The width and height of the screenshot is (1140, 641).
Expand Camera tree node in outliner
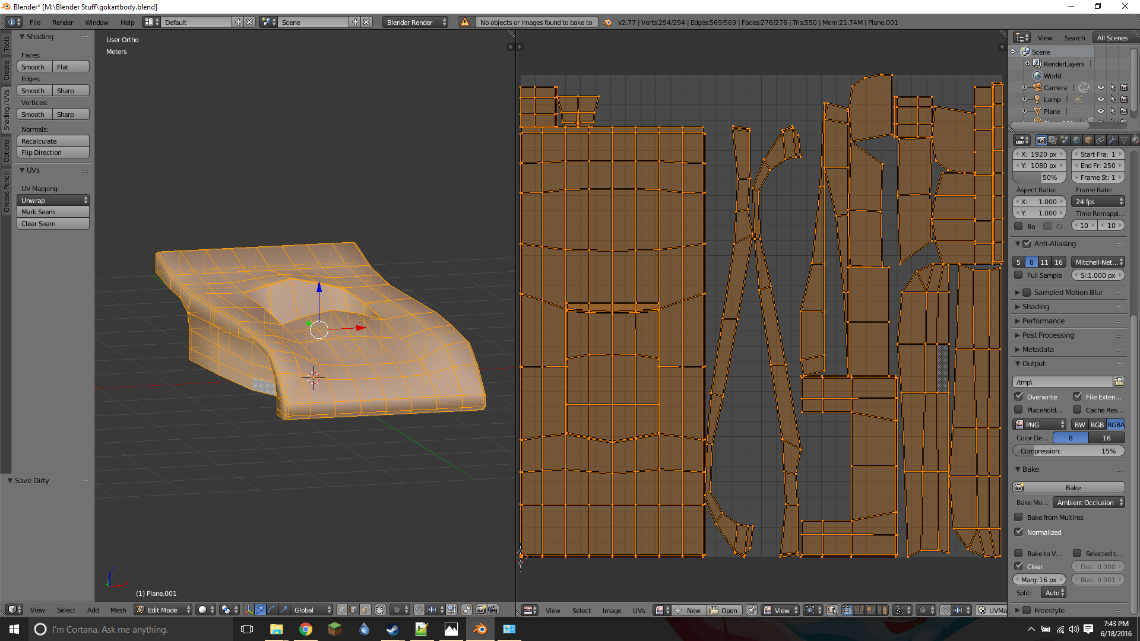point(1024,87)
